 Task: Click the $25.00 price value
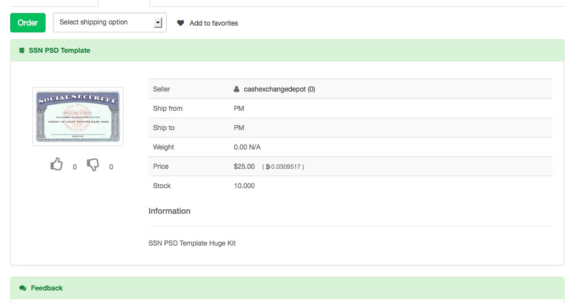(244, 167)
